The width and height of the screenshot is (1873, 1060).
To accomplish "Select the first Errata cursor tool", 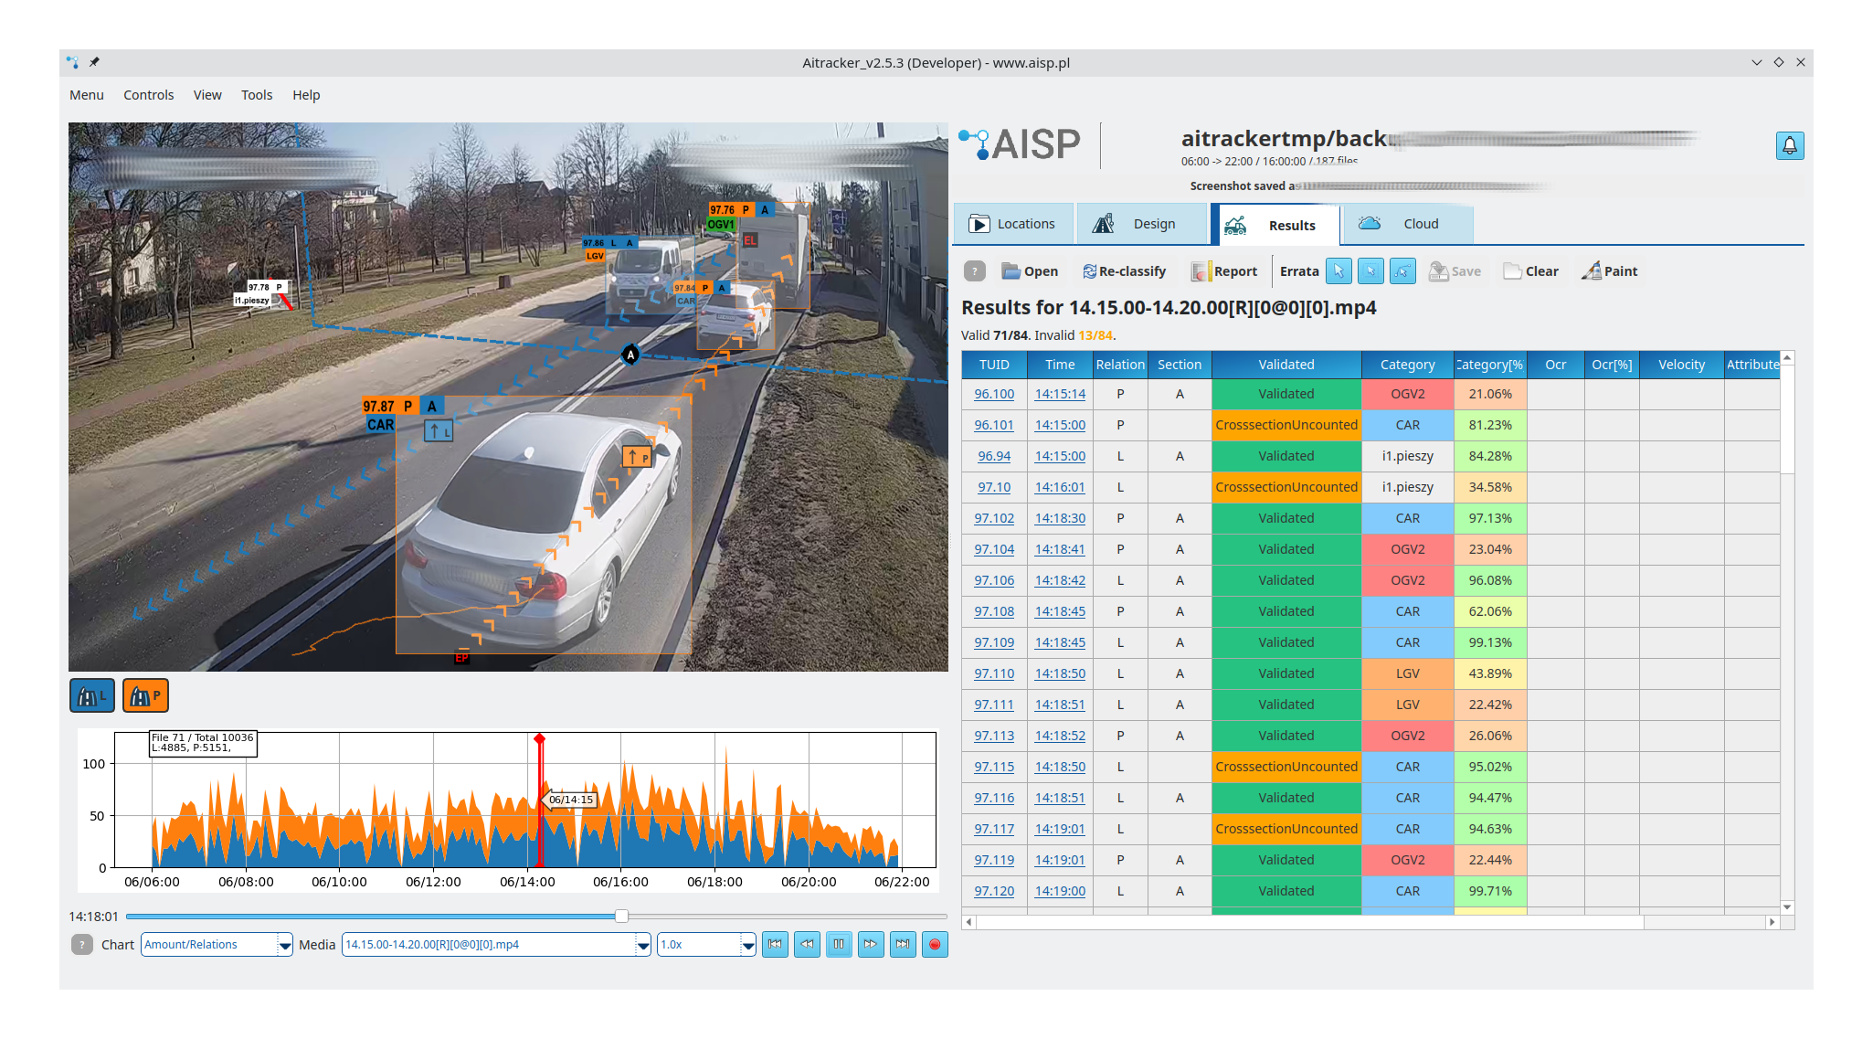I will (x=1338, y=271).
